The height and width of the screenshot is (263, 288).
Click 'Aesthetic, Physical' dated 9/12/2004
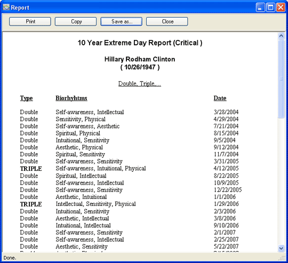[x=79, y=147]
